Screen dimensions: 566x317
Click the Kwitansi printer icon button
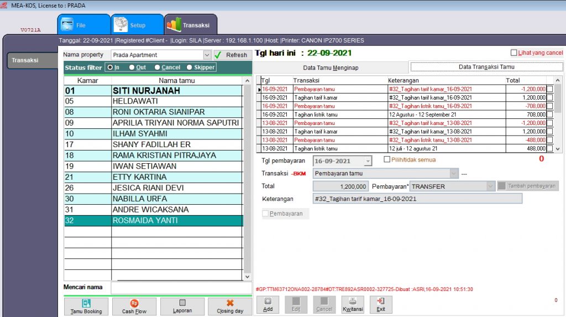coord(353,305)
